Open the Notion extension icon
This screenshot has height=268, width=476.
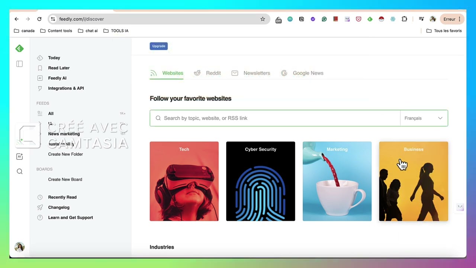click(x=302, y=19)
